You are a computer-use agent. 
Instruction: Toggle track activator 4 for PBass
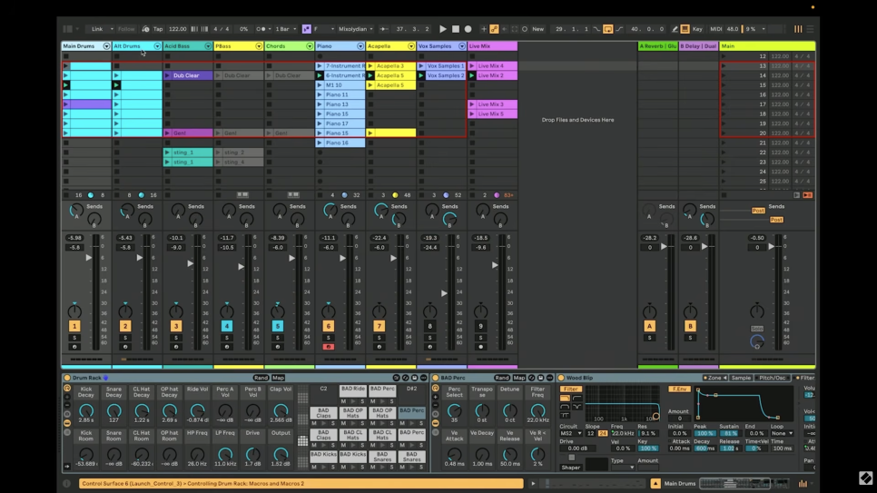[x=227, y=326]
